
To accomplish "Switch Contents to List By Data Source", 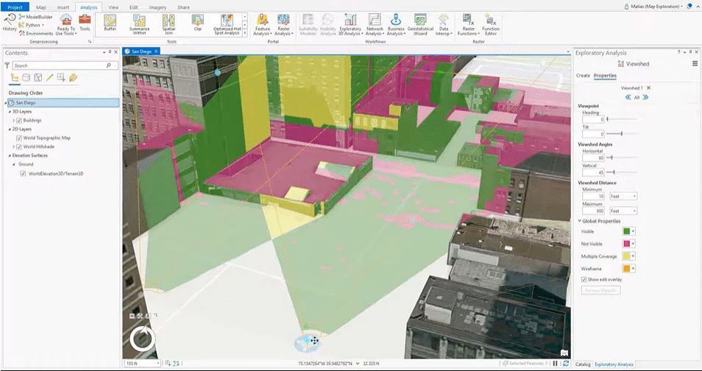I will tap(26, 78).
